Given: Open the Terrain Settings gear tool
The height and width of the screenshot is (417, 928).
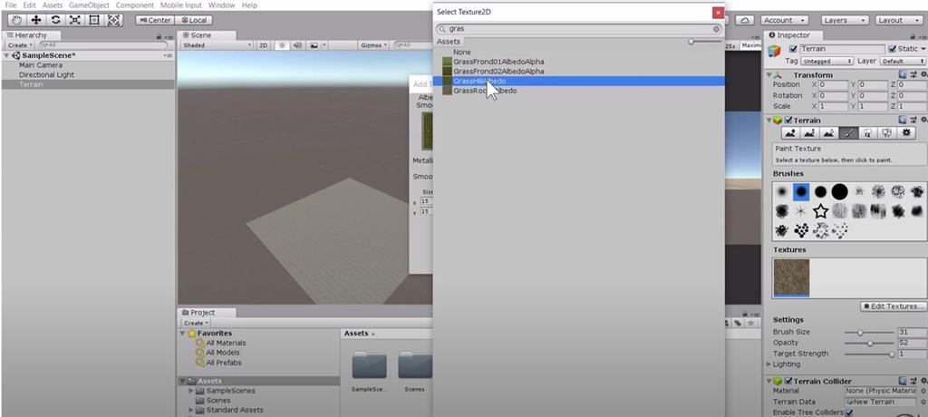Looking at the screenshot, I should point(906,133).
